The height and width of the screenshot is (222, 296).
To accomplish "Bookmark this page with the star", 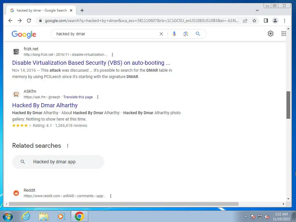I will coord(254,21).
